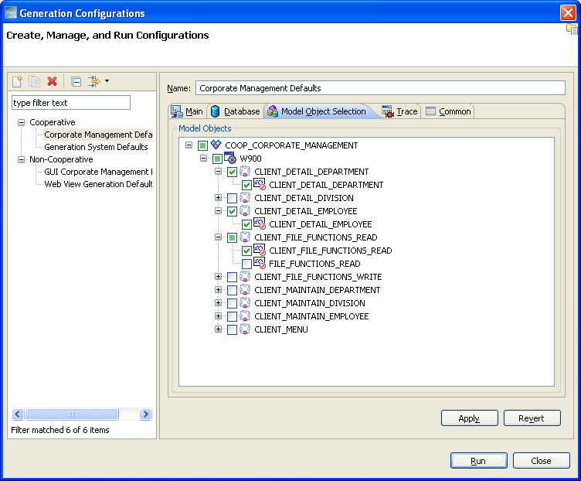Click the FILE_FUNCTIONS_READ step icon

click(260, 263)
